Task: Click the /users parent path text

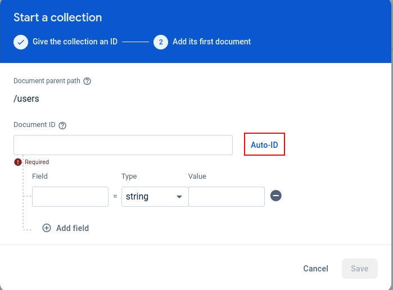Action: coord(26,99)
